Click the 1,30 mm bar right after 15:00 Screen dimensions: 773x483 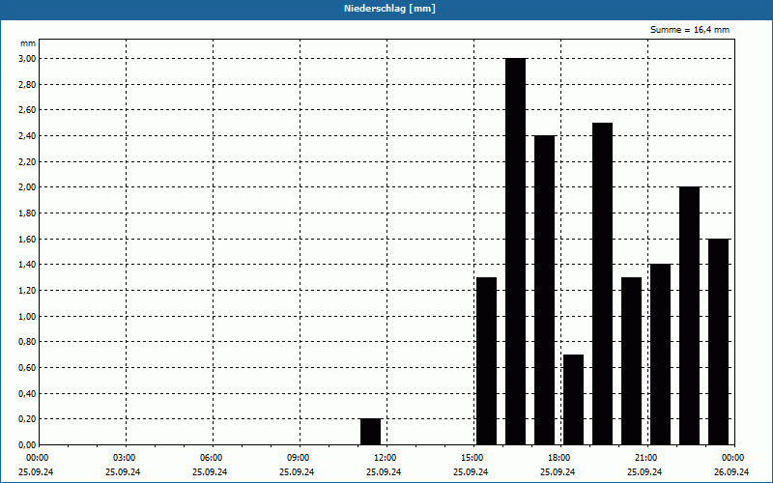(487, 360)
